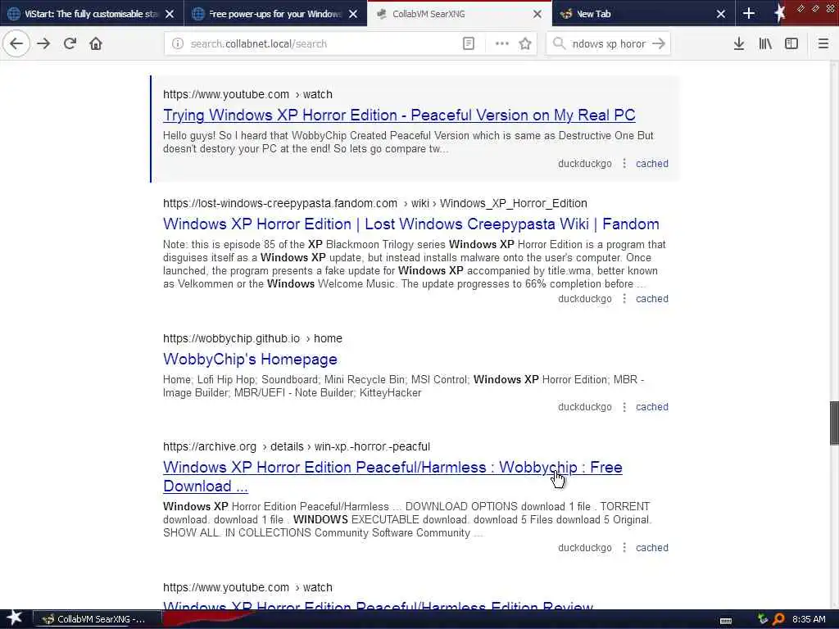Select the CollabVM SearXNG tab
This screenshot has width=839, height=629.
coord(459,14)
